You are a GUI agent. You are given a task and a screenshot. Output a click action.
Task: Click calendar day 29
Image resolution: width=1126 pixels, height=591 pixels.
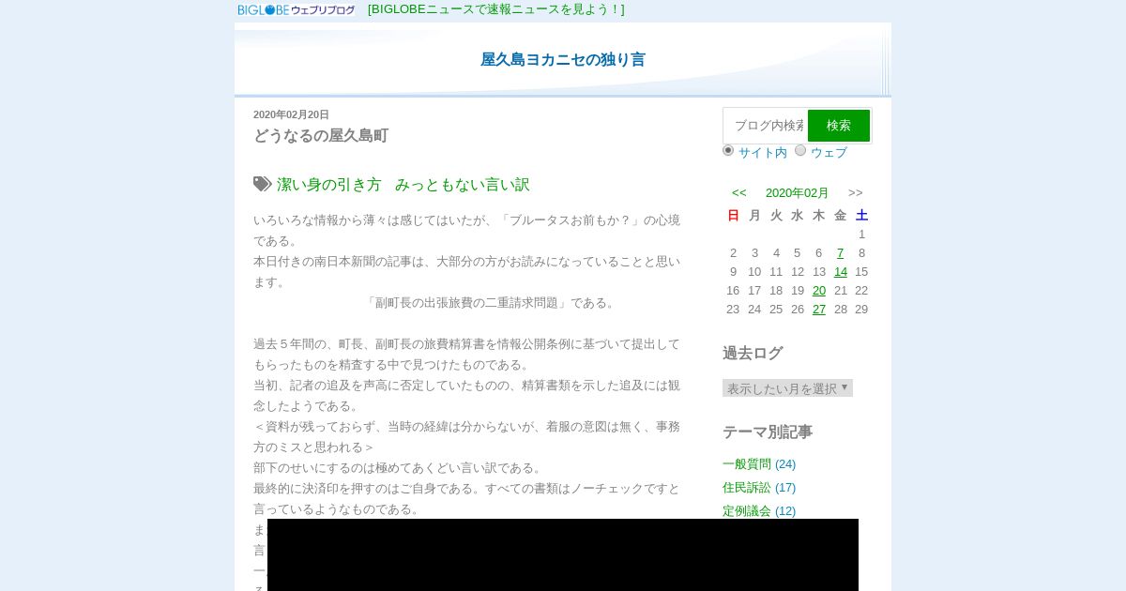861,309
